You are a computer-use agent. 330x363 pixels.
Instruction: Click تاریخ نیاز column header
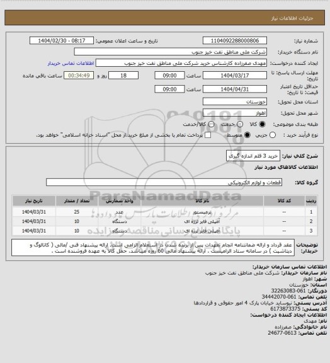[34, 201]
